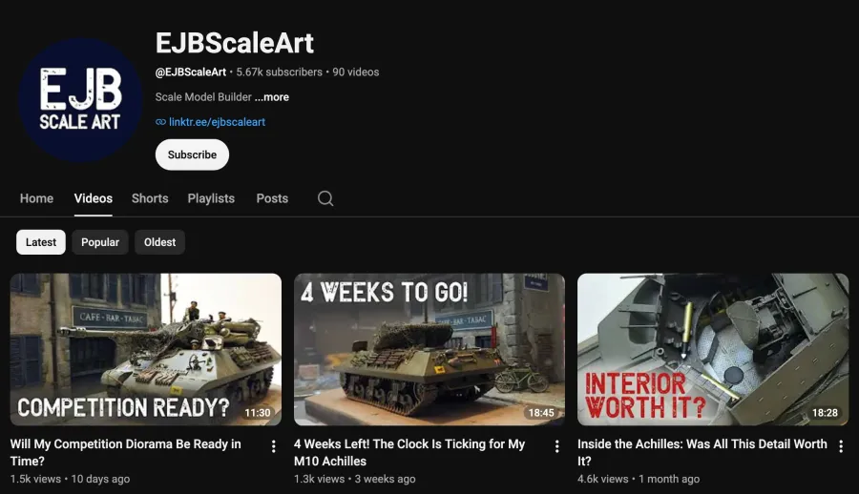Switch to the Shorts tab
The width and height of the screenshot is (859, 494).
point(150,198)
